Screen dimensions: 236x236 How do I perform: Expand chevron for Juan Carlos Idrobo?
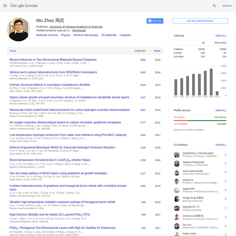pyautogui.click(x=226, y=172)
